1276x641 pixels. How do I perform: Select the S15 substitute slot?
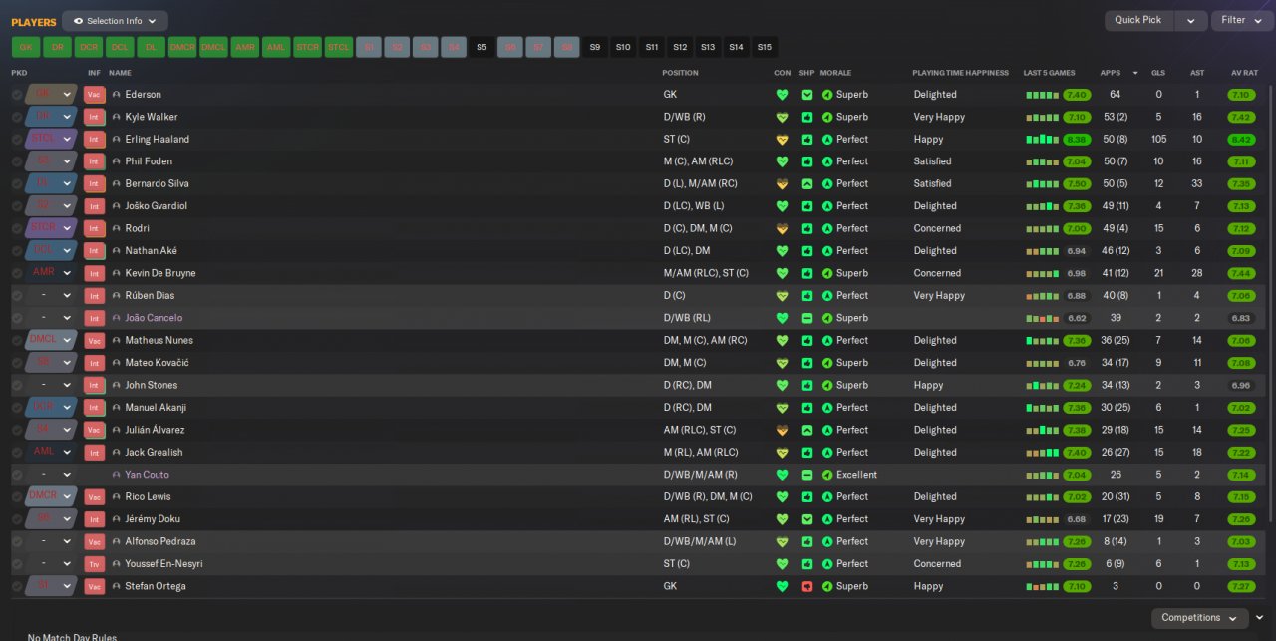[x=764, y=47]
